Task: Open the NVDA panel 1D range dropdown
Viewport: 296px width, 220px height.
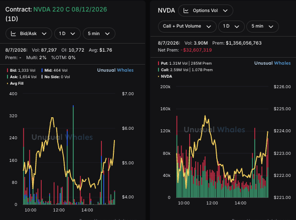Action: [x=231, y=26]
